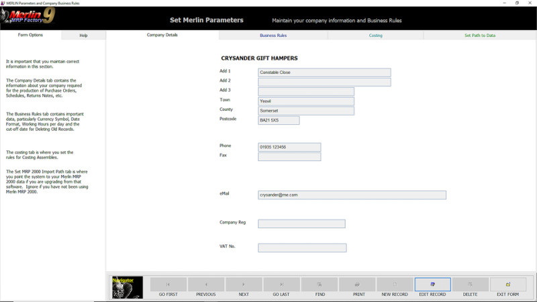The image size is (537, 302).
Task: Exit the form
Action: 507,285
